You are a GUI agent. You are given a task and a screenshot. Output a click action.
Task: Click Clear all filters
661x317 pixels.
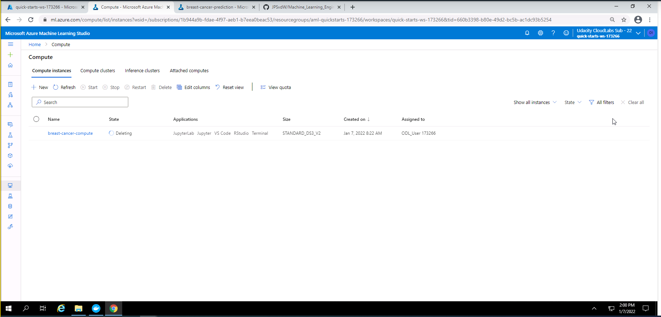[632, 102]
